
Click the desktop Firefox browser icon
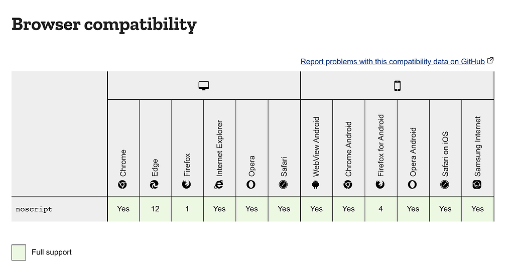tap(187, 185)
